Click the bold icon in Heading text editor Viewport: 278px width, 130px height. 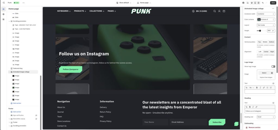point(250,107)
